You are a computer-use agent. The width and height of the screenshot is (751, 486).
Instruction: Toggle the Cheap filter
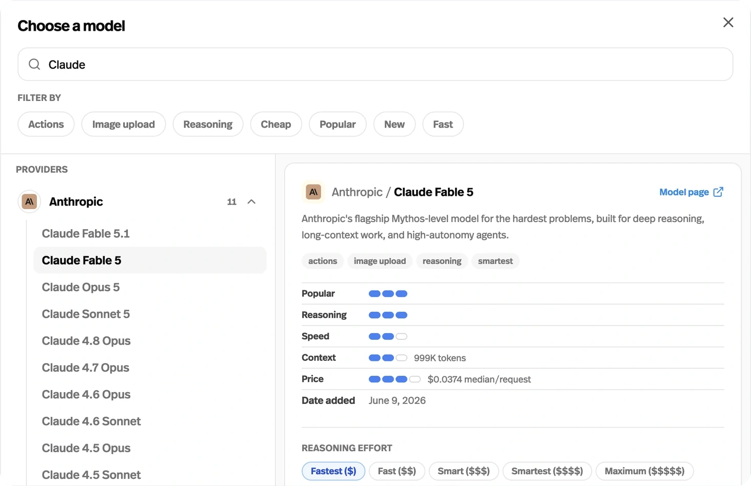pos(276,124)
